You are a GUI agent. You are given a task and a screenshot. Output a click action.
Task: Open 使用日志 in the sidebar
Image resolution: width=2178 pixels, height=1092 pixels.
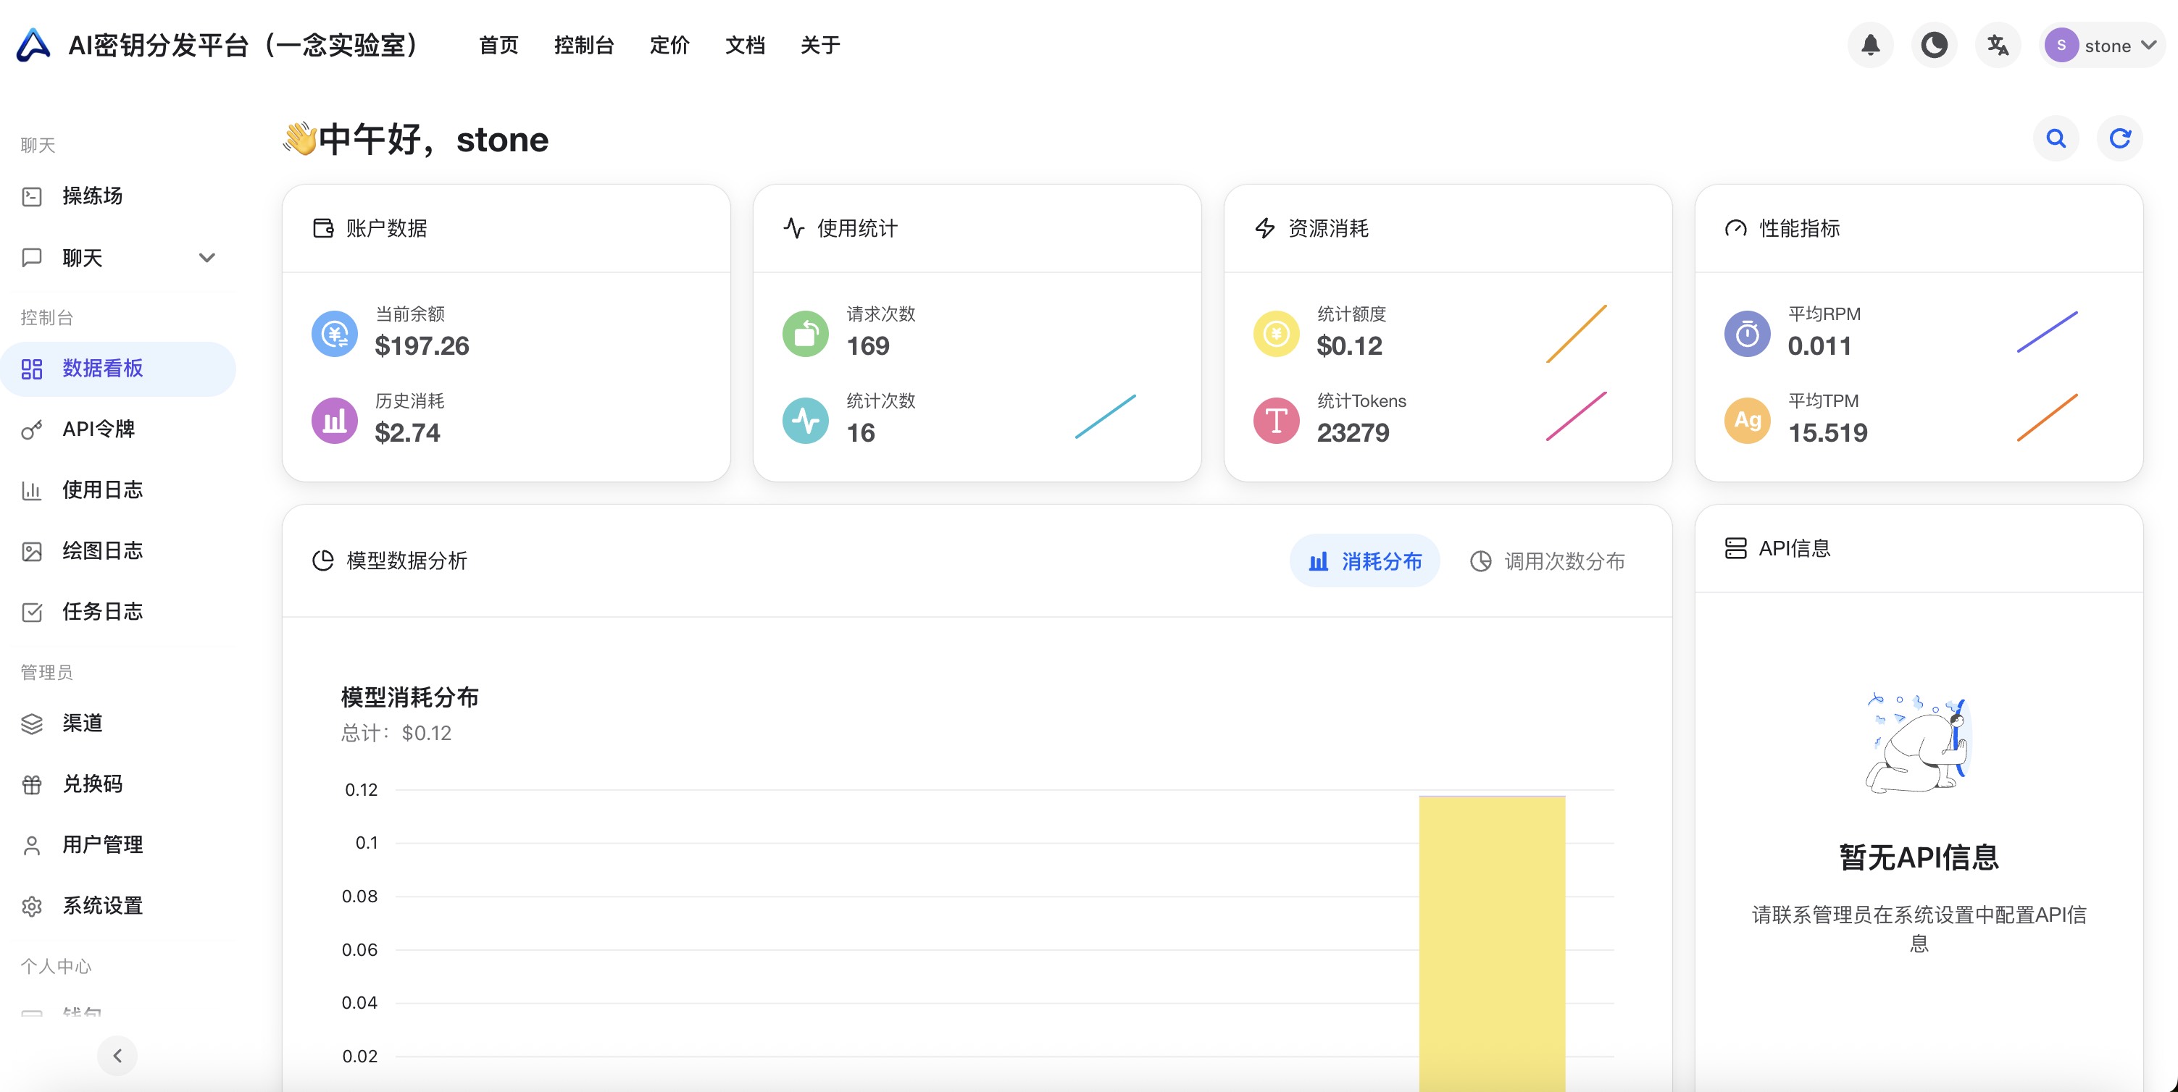[x=118, y=490]
